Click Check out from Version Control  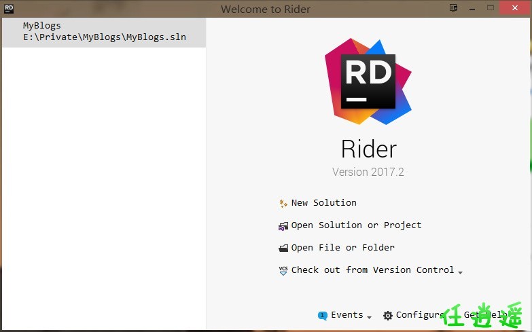click(372, 270)
